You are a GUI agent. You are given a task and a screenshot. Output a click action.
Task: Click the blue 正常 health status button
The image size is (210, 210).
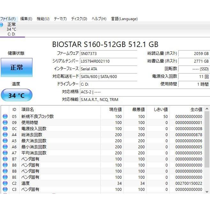point(17,67)
